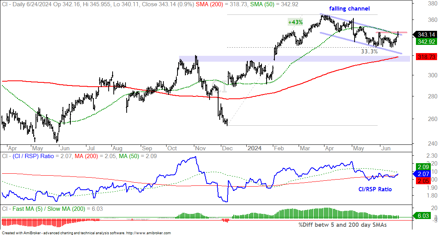
Task: Click the red 2.05 ratio MA label
Action: tap(423, 181)
